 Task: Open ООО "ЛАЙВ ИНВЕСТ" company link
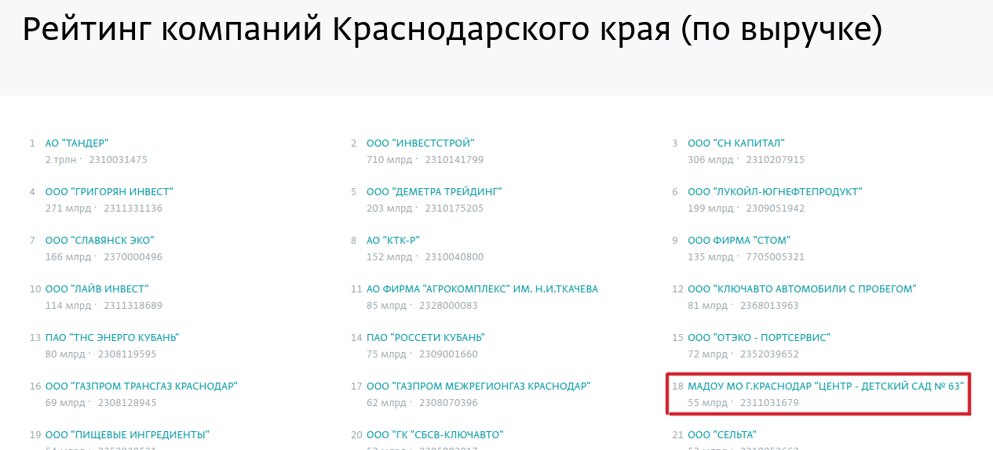[97, 289]
